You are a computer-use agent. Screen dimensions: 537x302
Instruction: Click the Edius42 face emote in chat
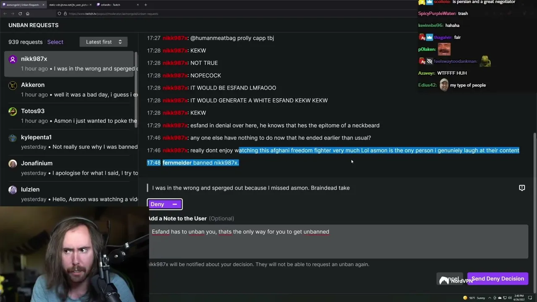pos(444,85)
